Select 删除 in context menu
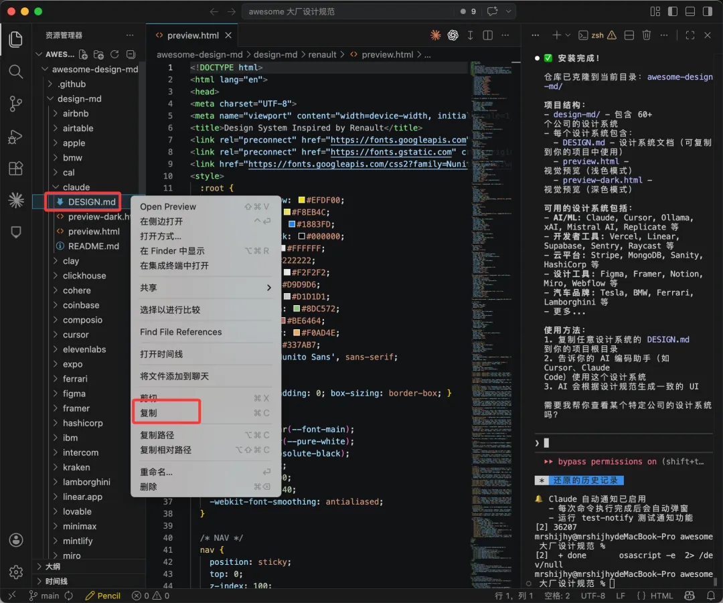The image size is (723, 603). (206, 487)
